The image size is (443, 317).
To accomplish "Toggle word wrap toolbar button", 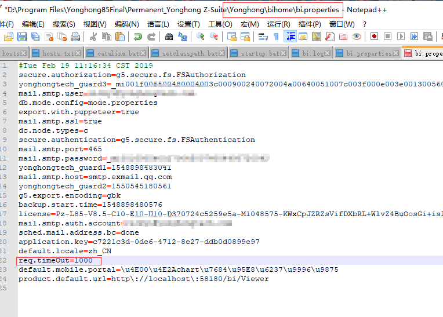I will point(263,37).
